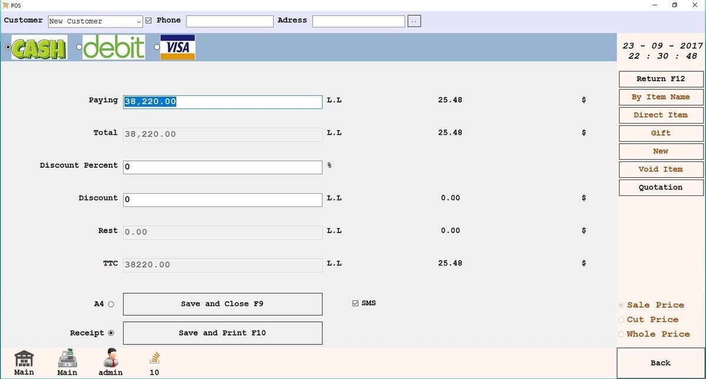Open the warehouse Main icon
The width and height of the screenshot is (706, 379).
(x=24, y=359)
